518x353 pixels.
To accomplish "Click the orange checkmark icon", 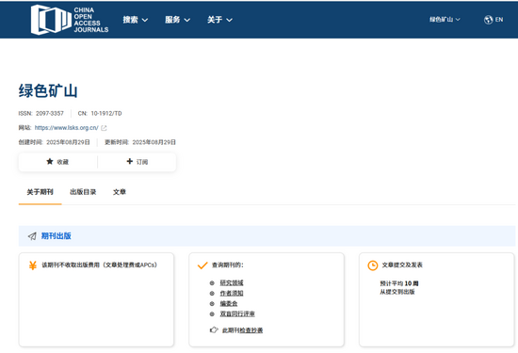I will pos(202,265).
